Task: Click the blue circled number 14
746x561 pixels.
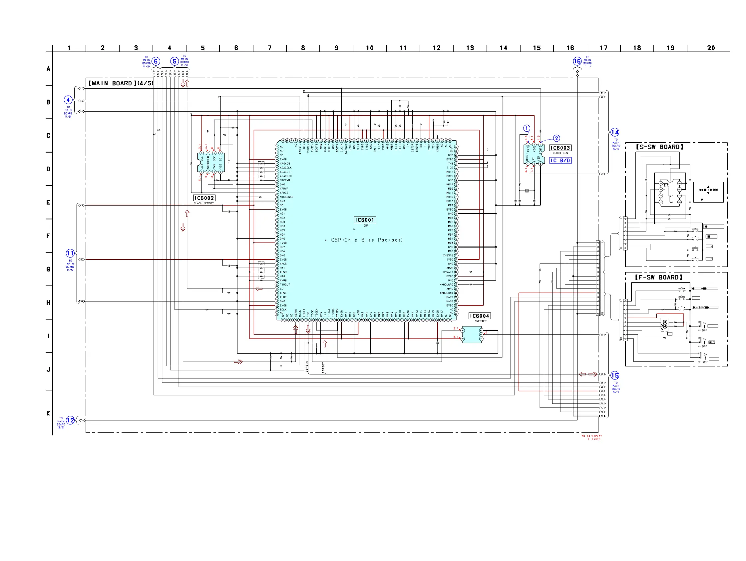Action: pyautogui.click(x=615, y=132)
